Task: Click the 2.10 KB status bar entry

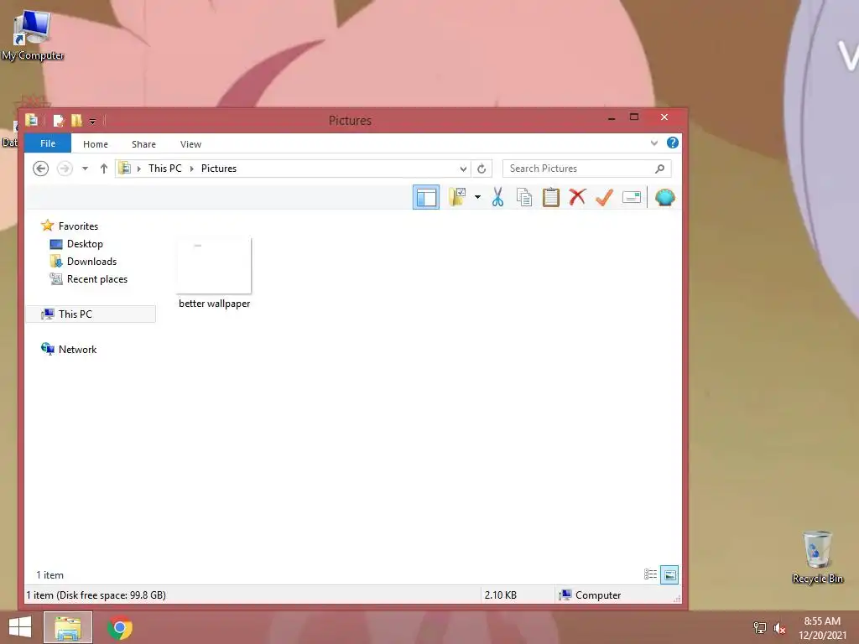Action: pos(500,595)
